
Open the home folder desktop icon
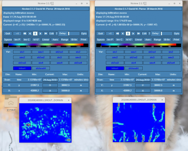point(11,103)
